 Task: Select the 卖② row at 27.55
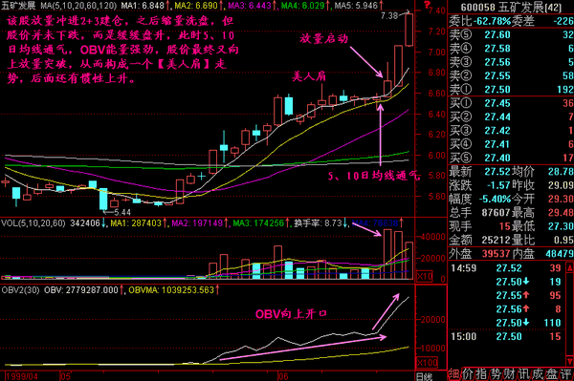pos(512,75)
